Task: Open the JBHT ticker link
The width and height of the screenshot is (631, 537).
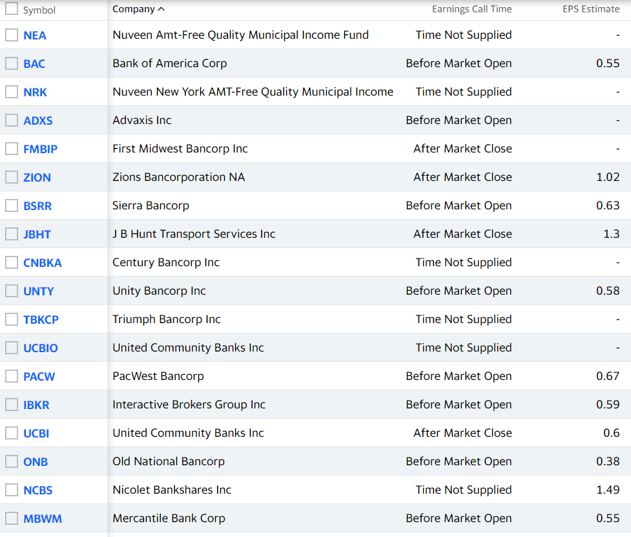Action: point(37,235)
